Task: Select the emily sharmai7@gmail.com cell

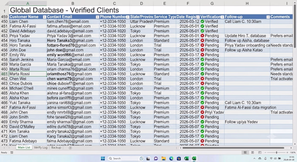Action: 73,122
